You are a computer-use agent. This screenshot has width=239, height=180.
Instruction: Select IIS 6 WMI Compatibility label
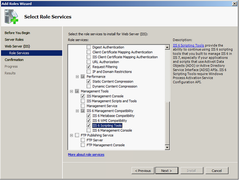110,121
